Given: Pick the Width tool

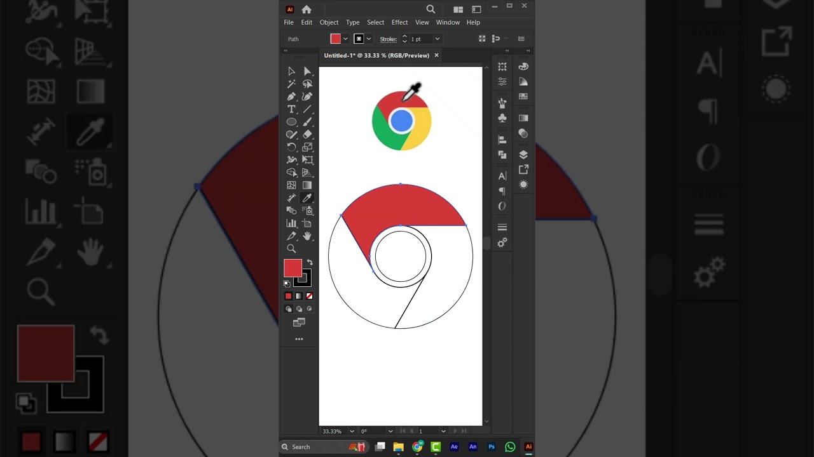Looking at the screenshot, I should pos(291,160).
